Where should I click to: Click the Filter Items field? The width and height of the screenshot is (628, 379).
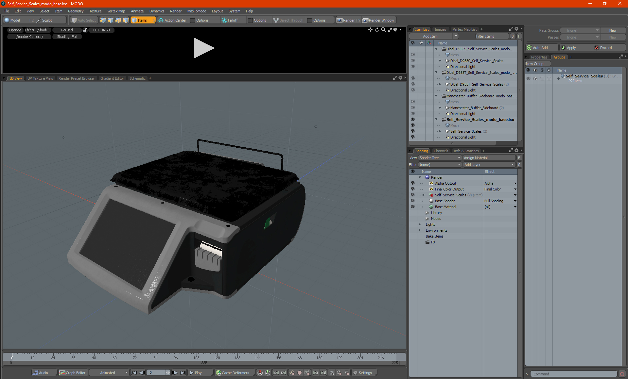point(492,36)
